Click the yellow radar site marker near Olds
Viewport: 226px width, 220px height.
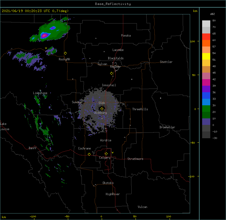(x=102, y=109)
